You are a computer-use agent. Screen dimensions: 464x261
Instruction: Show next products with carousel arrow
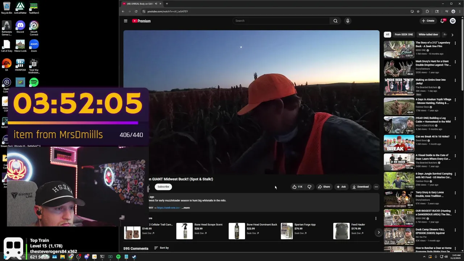pyautogui.click(x=378, y=232)
